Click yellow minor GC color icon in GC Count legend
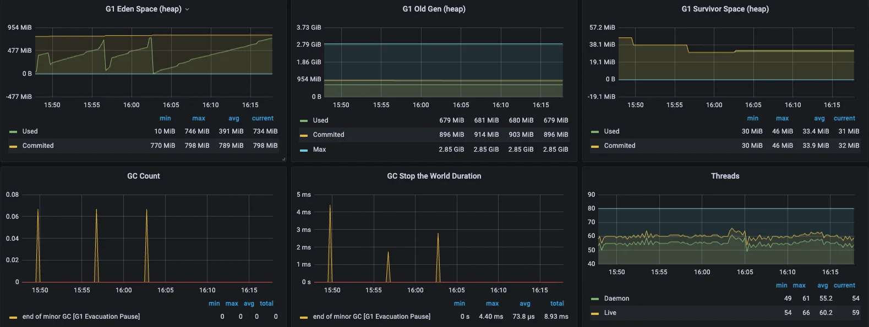The width and height of the screenshot is (869, 327). click(13, 317)
